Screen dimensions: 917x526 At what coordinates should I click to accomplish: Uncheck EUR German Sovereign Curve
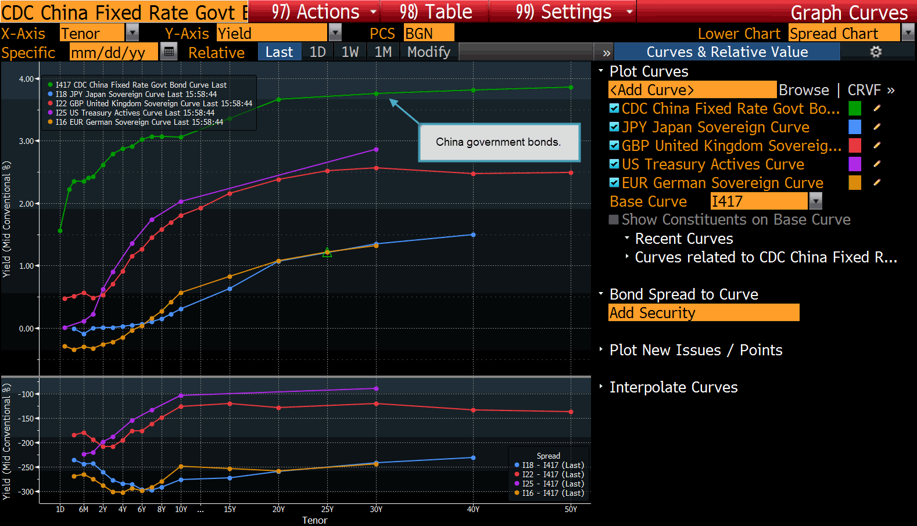(614, 182)
